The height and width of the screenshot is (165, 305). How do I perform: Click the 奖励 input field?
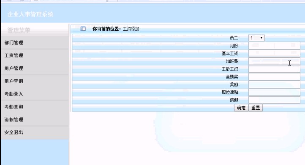coord(274,84)
